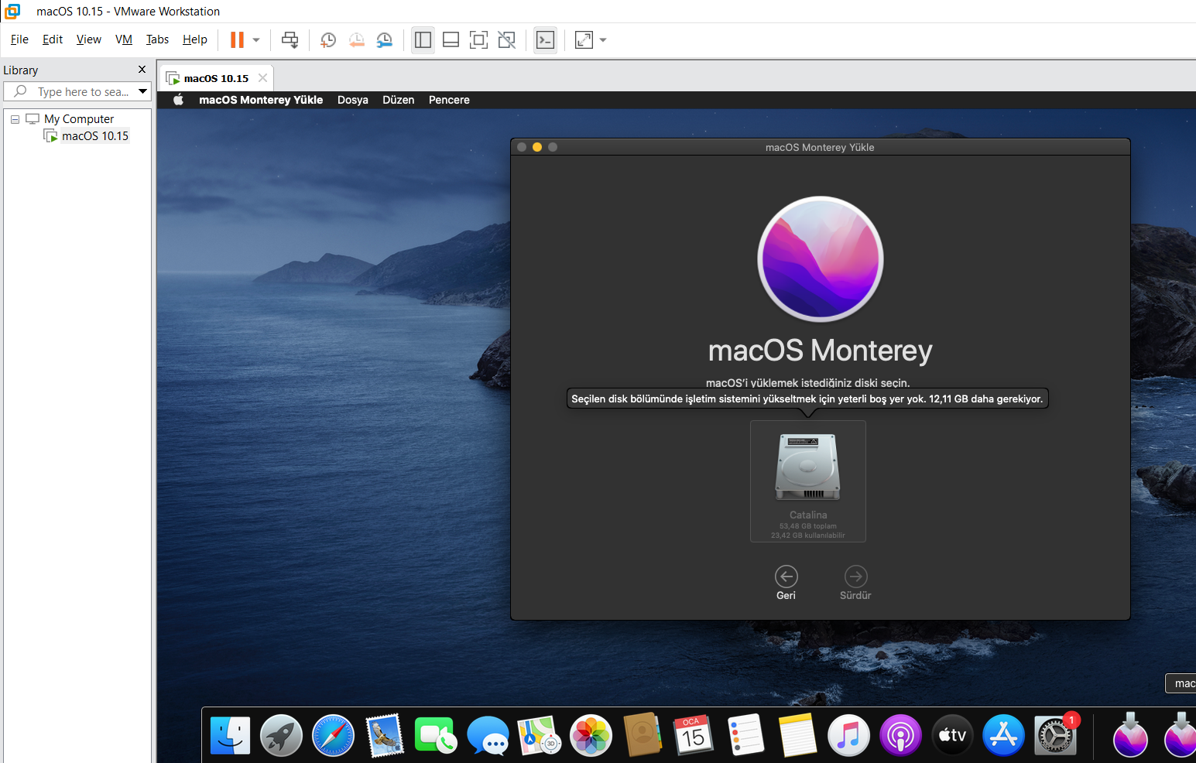Take a snapshot of this virtual machine
This screenshot has height=763, width=1196.
[x=328, y=39]
